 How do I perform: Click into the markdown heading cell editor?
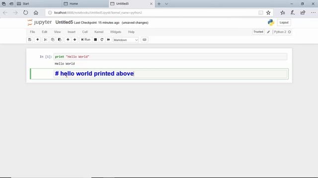[x=171, y=74]
